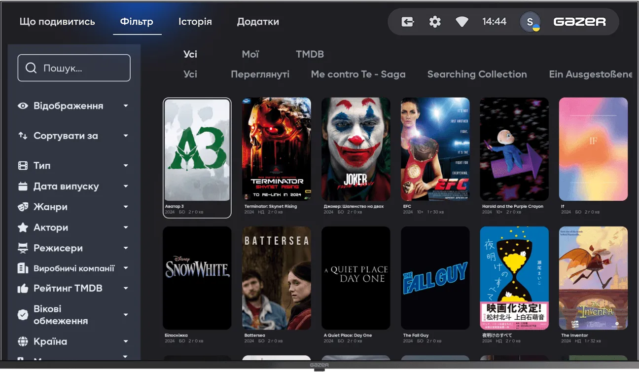Open Harold and the Purple Crayon poster
Viewport: 639px width, 372px height.
tap(514, 149)
